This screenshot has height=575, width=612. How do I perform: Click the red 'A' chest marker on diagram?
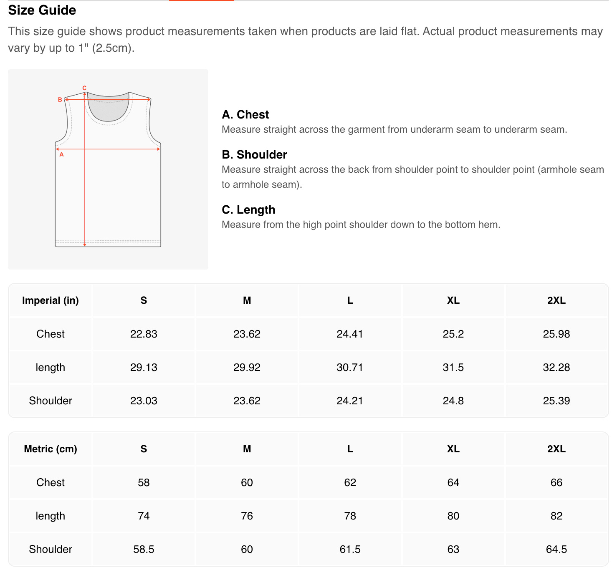61,154
